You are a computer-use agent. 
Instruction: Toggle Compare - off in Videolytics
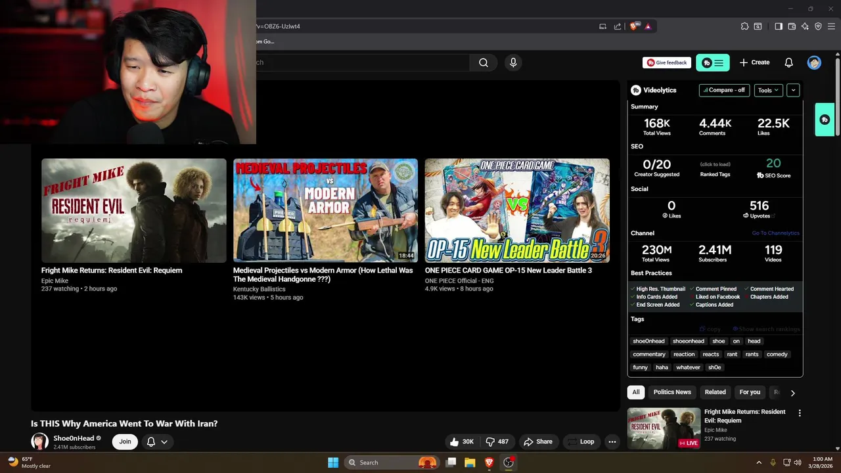tap(724, 90)
